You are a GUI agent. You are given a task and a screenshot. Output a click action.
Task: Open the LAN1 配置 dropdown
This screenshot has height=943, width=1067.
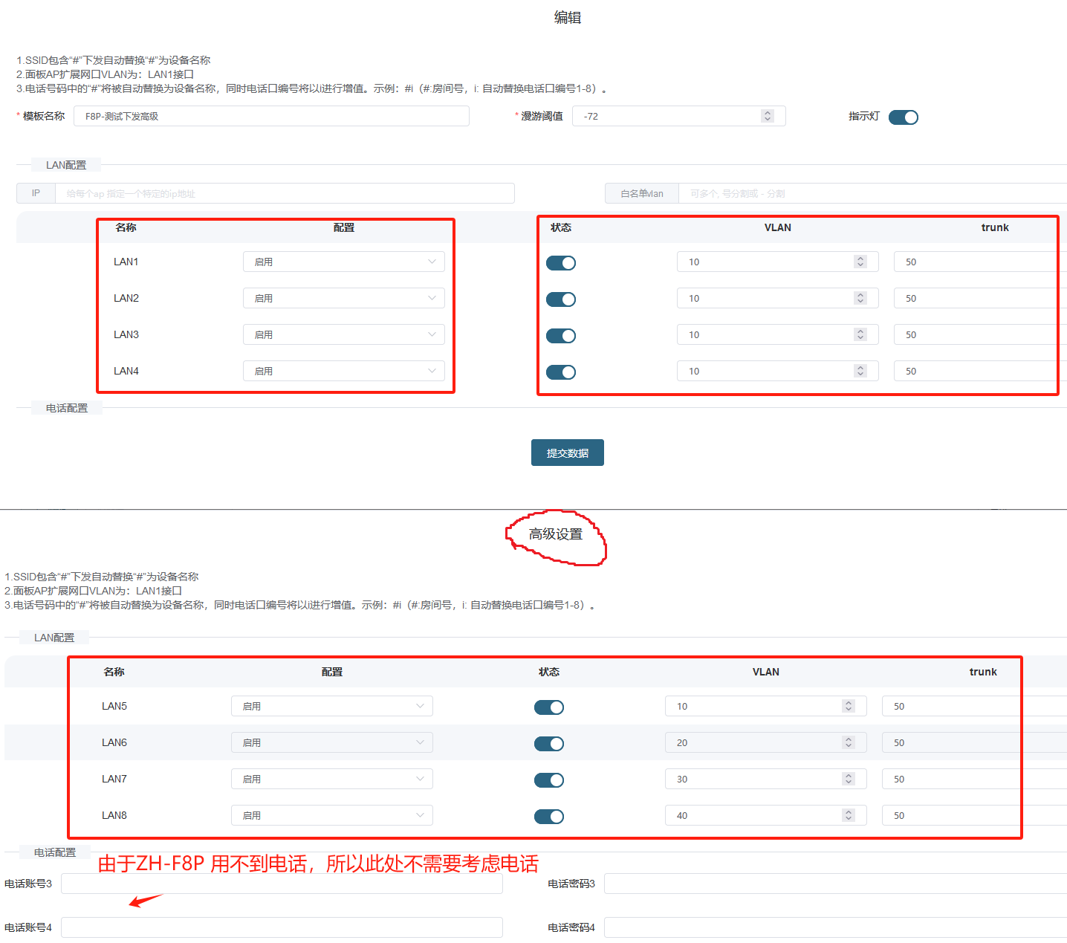(343, 262)
